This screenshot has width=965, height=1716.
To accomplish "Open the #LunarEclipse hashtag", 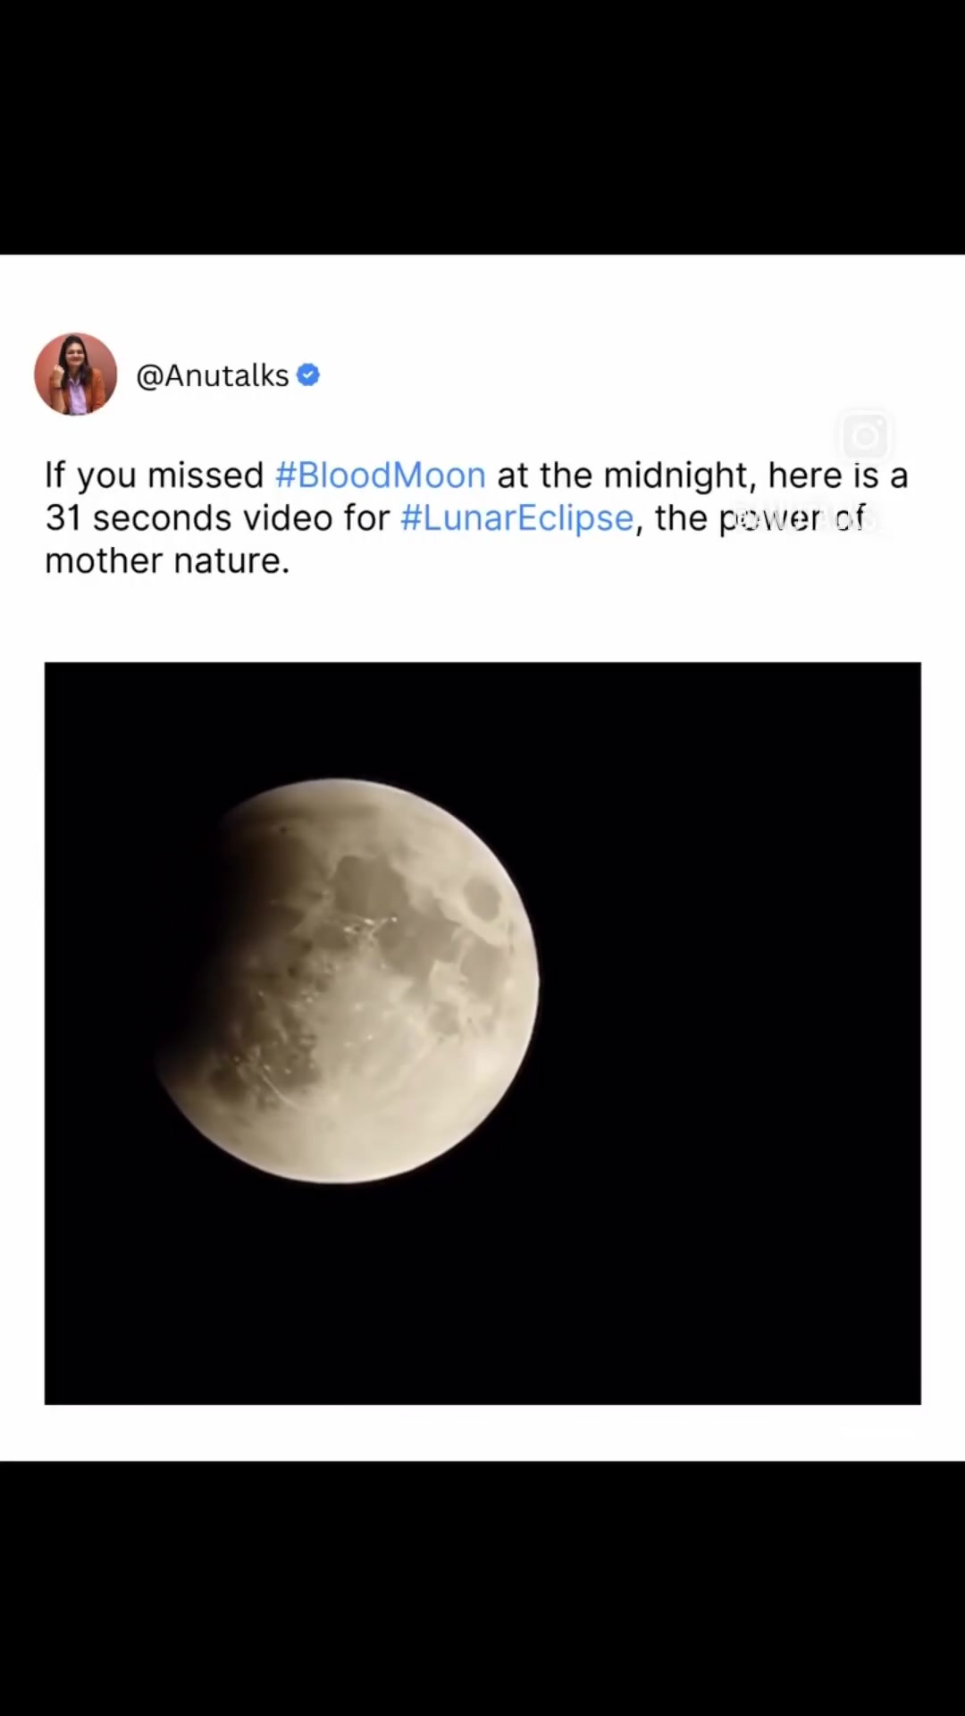I will 517,517.
